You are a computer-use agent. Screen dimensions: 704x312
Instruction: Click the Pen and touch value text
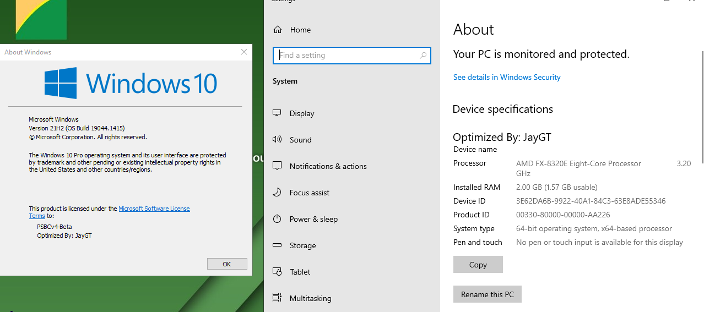(x=599, y=242)
